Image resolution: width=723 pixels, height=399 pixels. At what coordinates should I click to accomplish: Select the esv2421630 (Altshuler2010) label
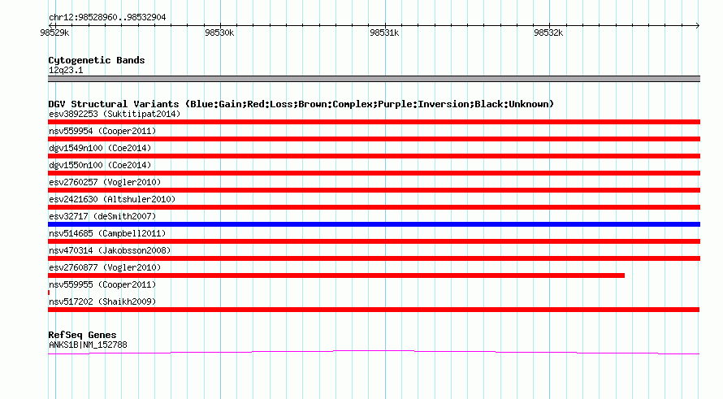[112, 199]
